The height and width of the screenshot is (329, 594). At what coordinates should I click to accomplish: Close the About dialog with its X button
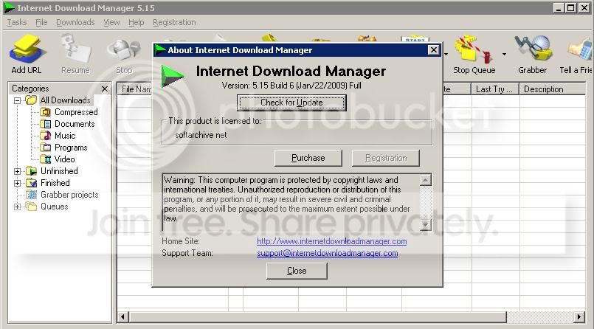click(433, 50)
